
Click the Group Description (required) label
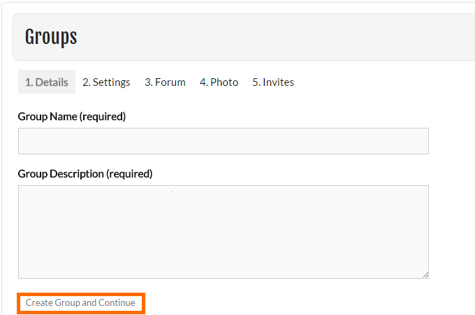[85, 174]
